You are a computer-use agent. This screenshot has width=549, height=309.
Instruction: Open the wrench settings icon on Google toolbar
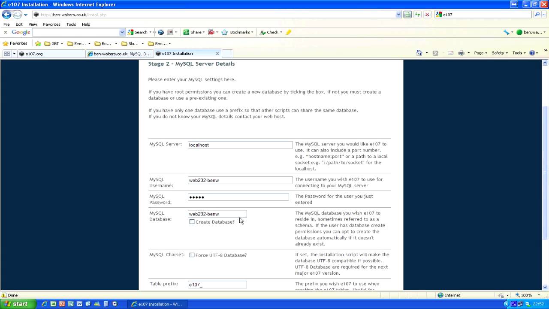pyautogui.click(x=507, y=32)
